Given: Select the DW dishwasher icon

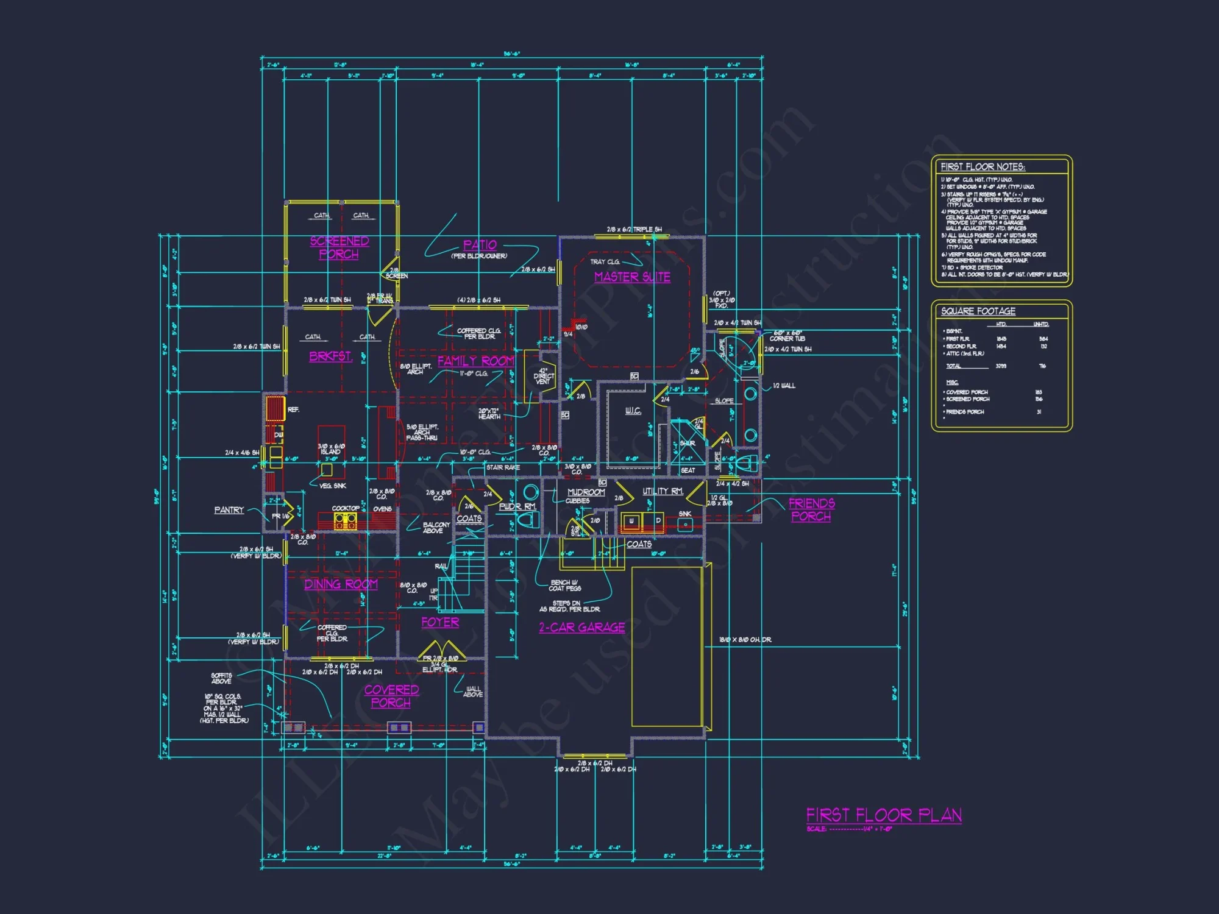Looking at the screenshot, I should 279,434.
